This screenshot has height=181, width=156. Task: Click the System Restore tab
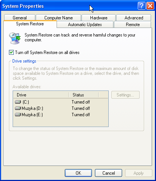30,24
